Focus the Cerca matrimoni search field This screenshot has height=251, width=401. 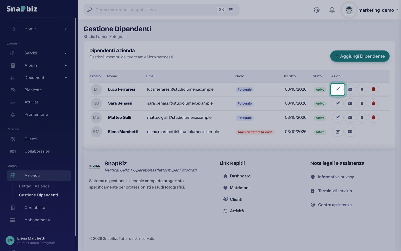[x=154, y=10]
